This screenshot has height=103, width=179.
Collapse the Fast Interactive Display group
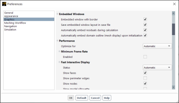[59, 62]
